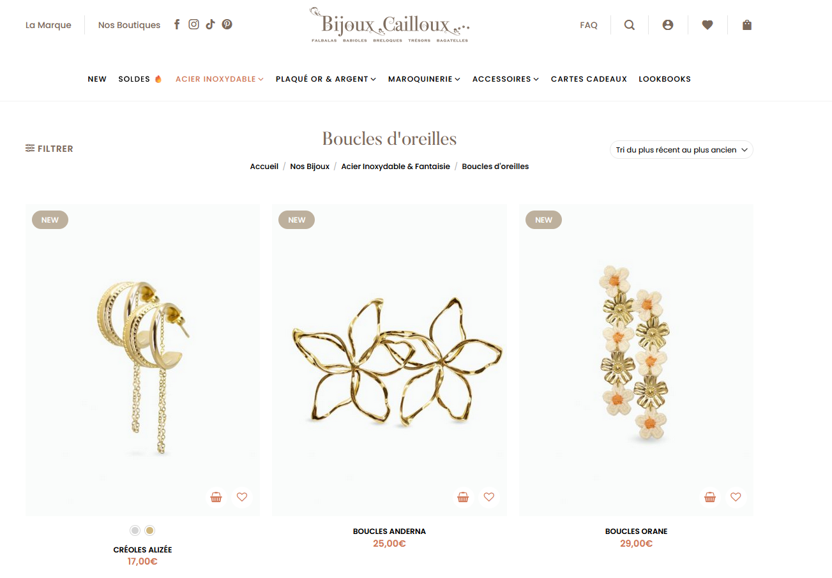The image size is (832, 578).
Task: View wishlist via header heart icon
Action: (707, 25)
